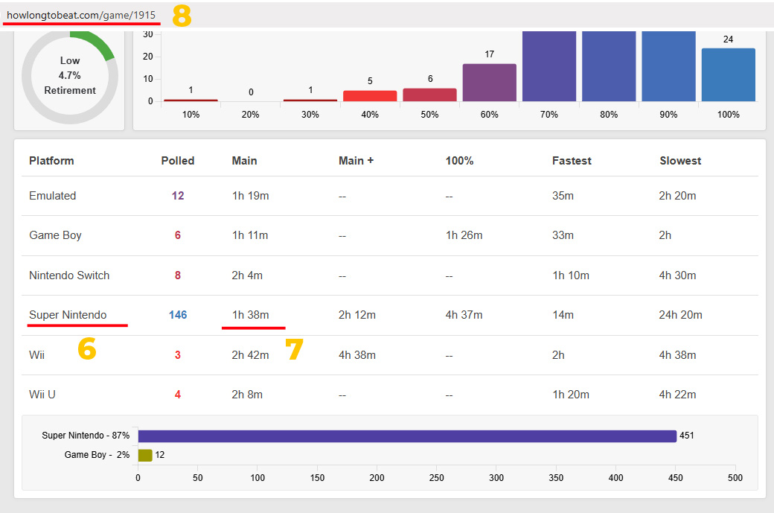Click the Main column header

pyautogui.click(x=244, y=161)
